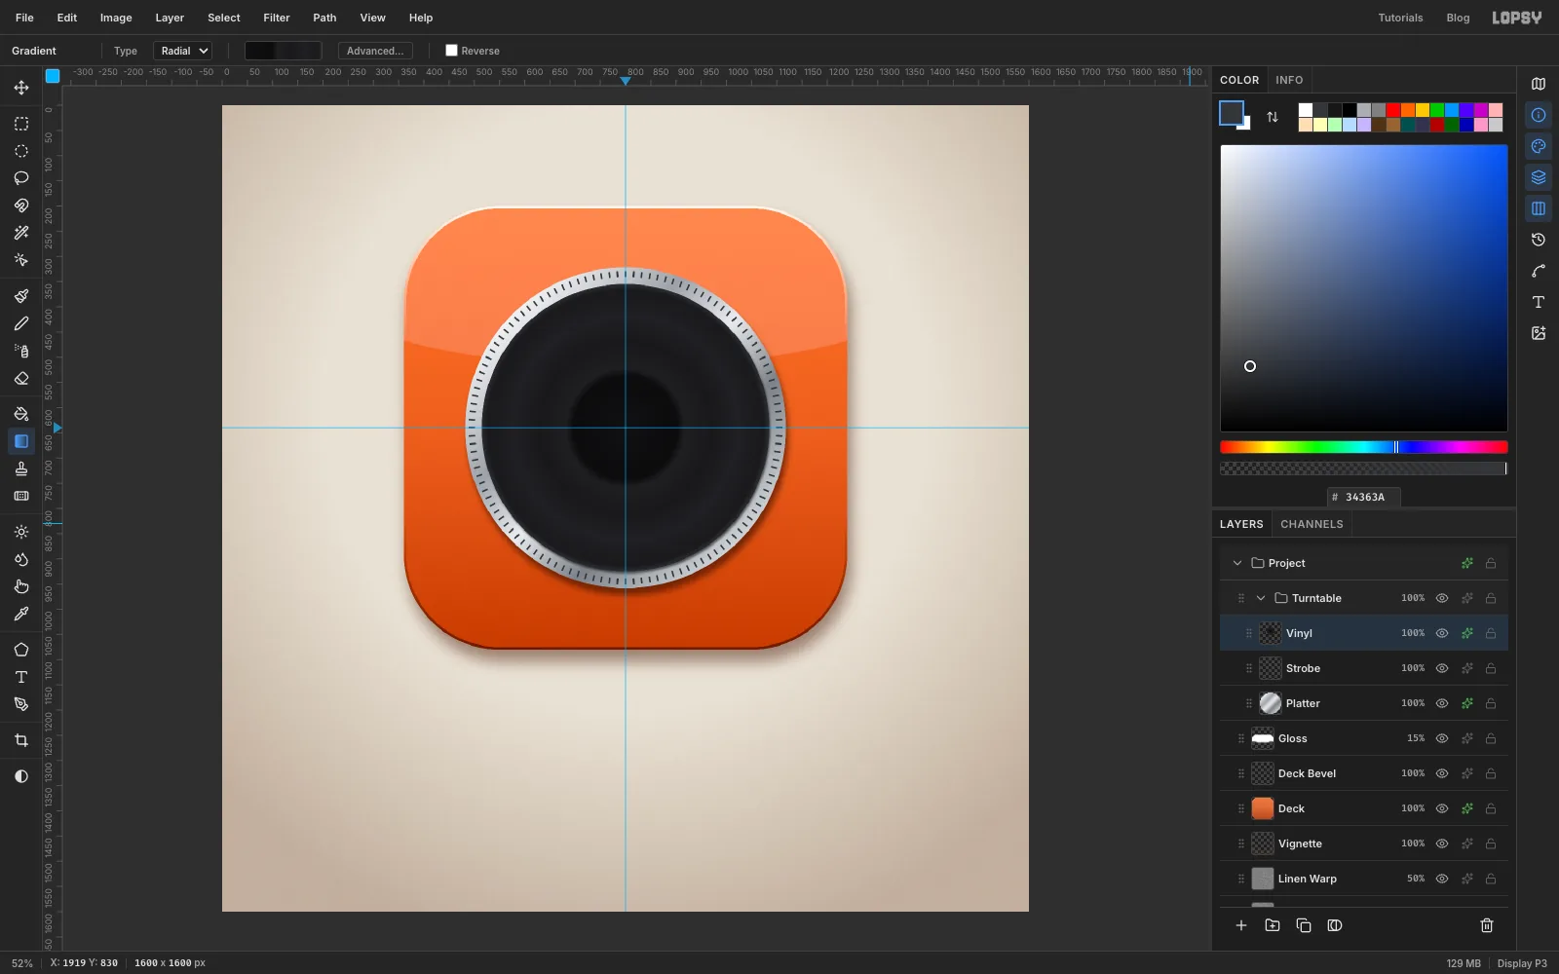Select the Paint Bucket tool

point(21,414)
